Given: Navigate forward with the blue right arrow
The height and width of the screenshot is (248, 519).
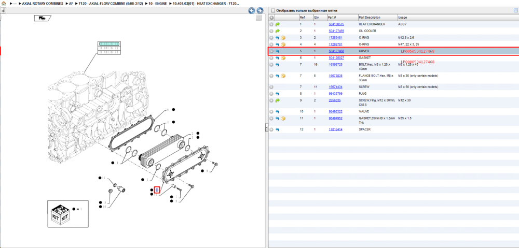Looking at the screenshot, I should pos(260,10).
